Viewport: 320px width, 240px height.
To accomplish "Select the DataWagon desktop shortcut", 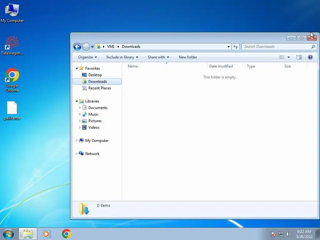I will tap(12, 46).
